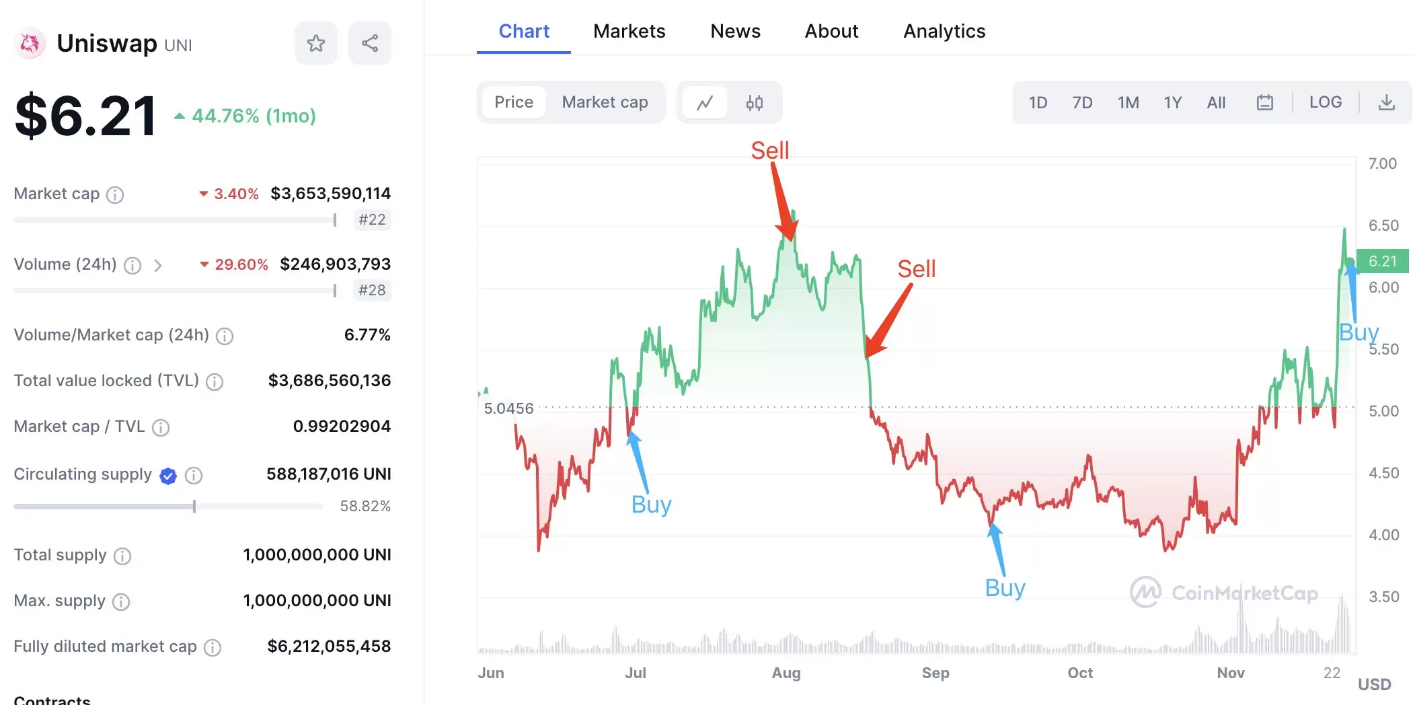Viewport: 1415px width, 705px height.
Task: Show the All time range
Action: tap(1216, 103)
